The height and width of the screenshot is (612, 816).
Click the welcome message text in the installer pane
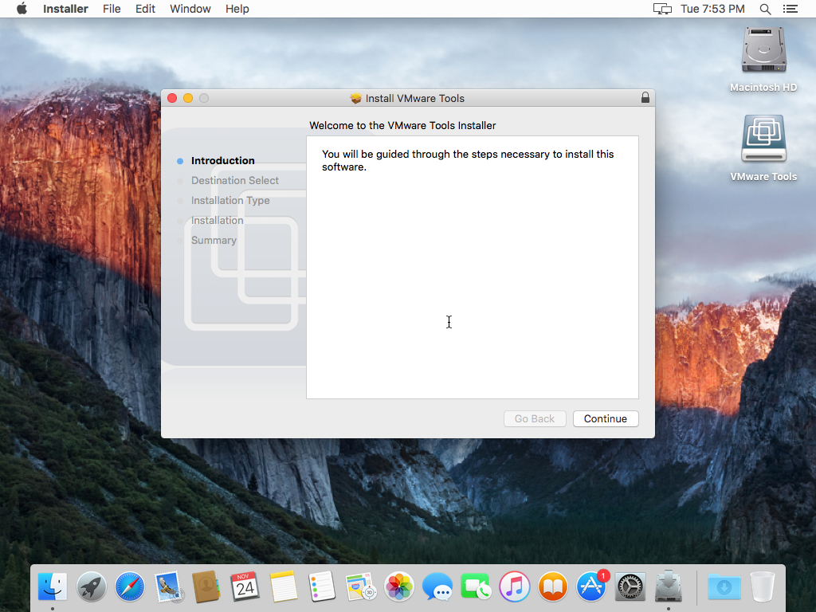coord(468,160)
